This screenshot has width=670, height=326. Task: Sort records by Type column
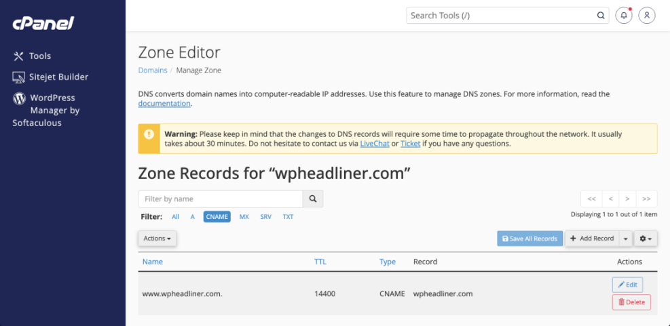point(388,262)
